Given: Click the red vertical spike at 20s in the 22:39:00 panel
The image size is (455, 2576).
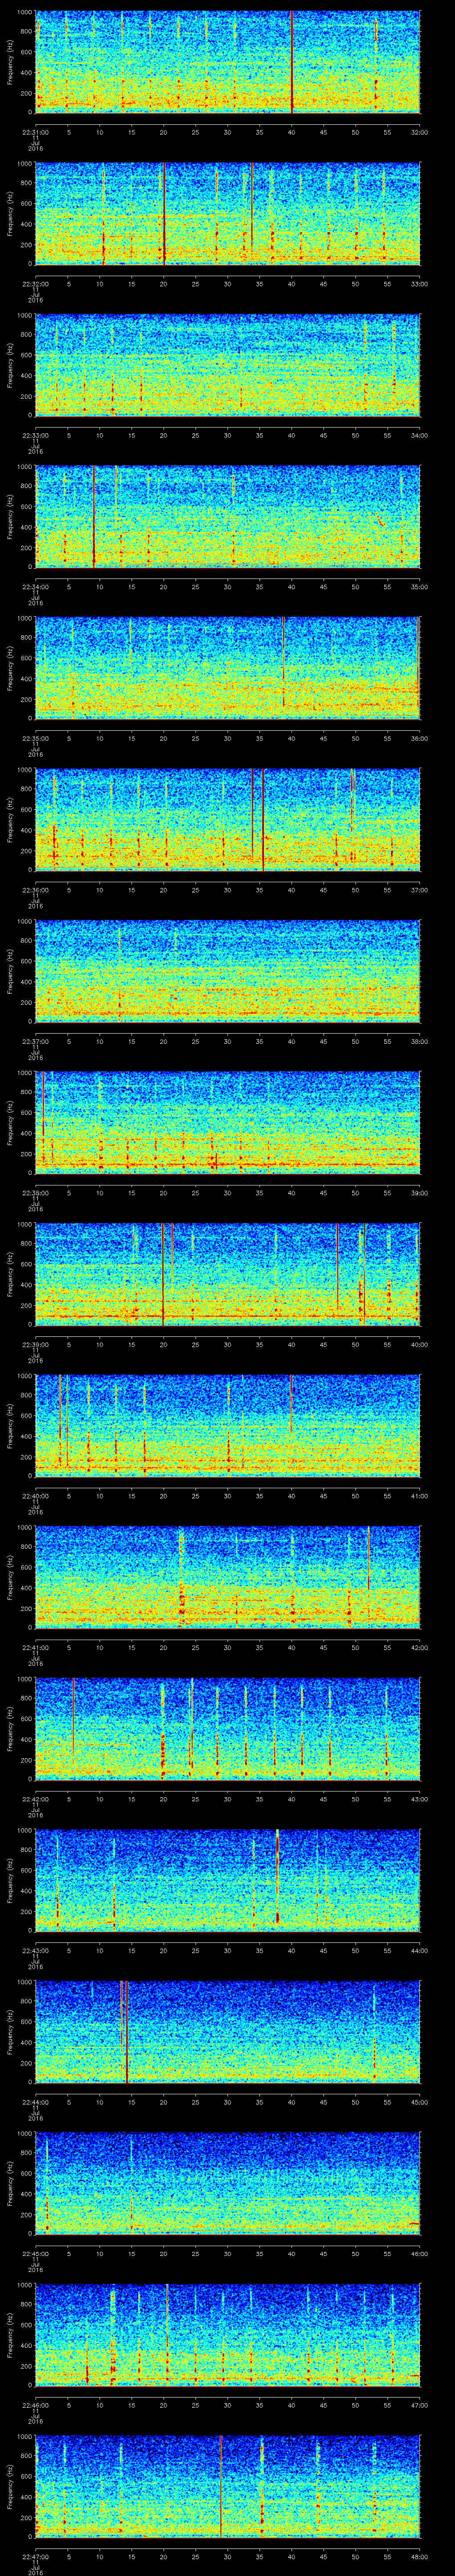Looking at the screenshot, I should [x=163, y=1274].
